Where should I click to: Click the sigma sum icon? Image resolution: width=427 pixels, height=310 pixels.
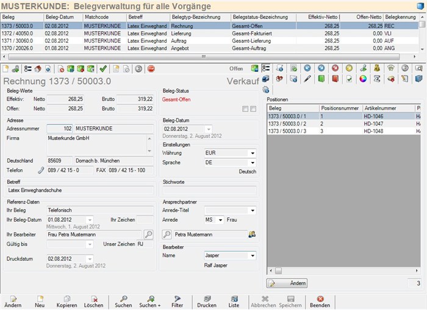click(x=377, y=79)
